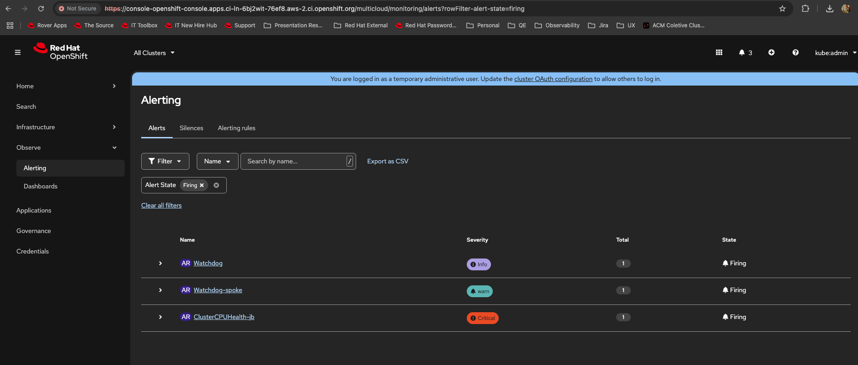Click the Not Secure site info badge
Screen dimensions: 858x365
[77, 9]
